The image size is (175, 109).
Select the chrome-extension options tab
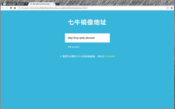pos(42,4)
